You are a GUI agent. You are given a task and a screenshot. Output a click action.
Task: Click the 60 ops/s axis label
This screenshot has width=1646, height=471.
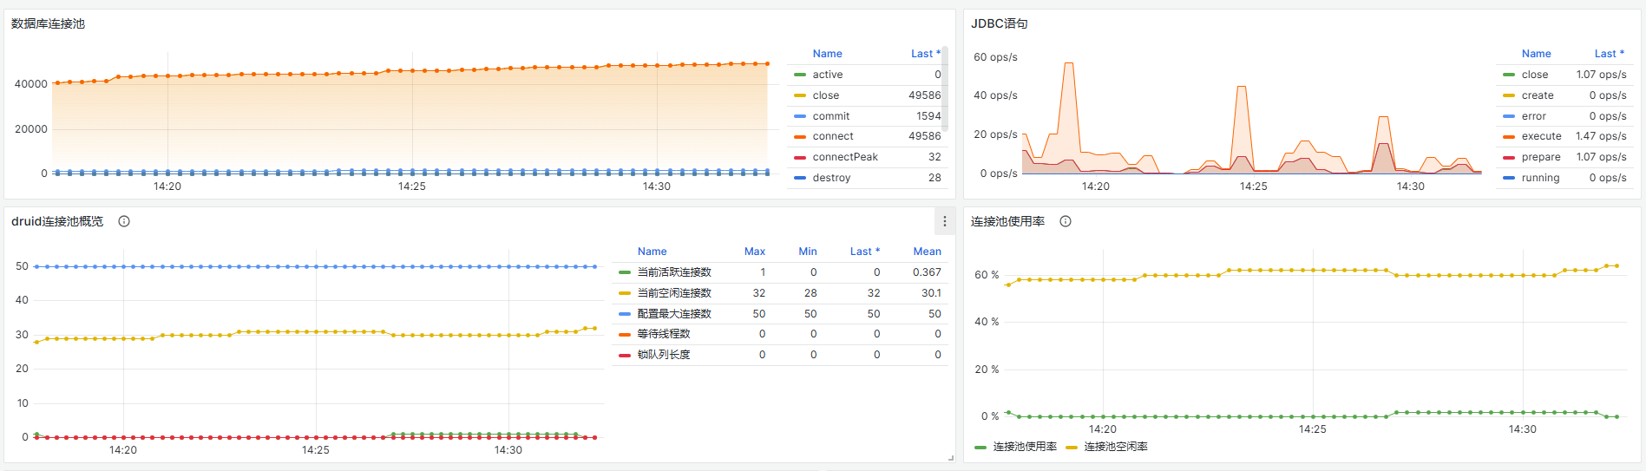995,57
